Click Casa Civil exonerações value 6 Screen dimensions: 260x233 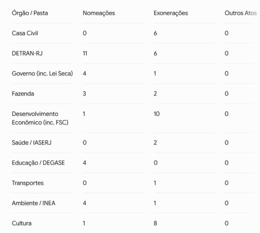click(x=155, y=33)
